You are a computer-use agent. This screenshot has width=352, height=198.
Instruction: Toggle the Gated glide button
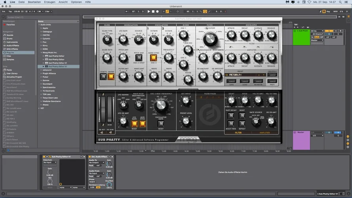pyautogui.click(x=111, y=77)
